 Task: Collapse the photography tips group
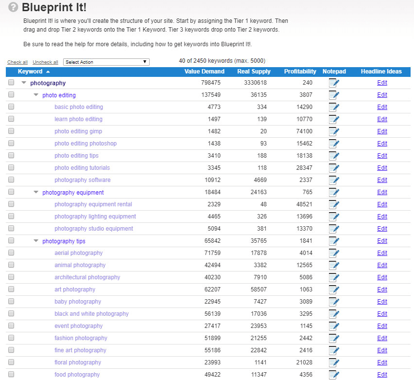tap(36, 241)
